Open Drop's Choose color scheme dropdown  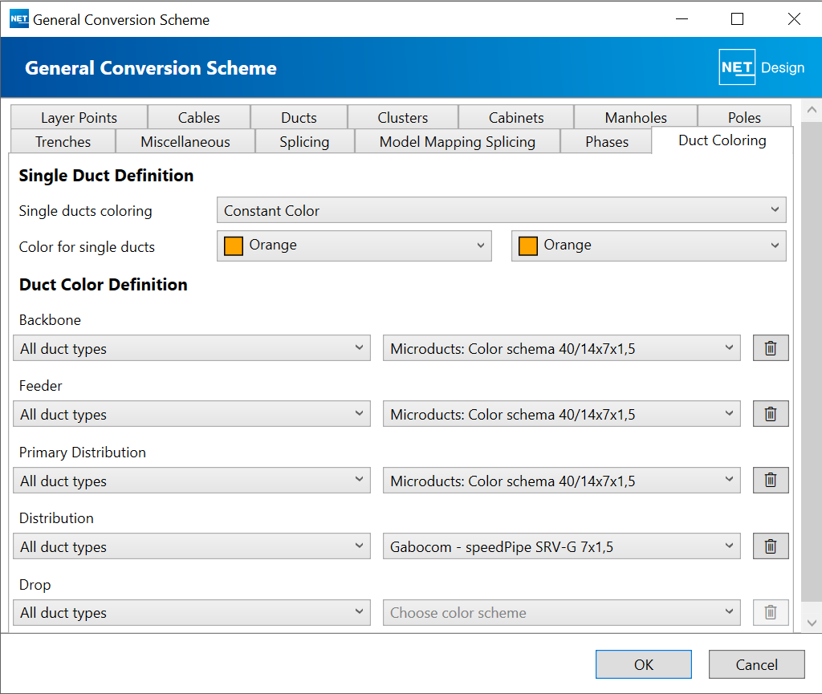[x=561, y=612]
